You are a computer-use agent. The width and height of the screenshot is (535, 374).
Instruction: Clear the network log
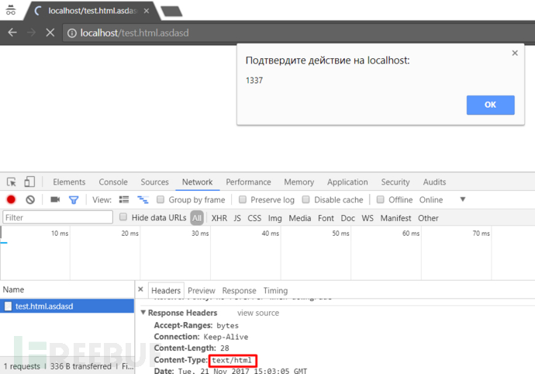[30, 199]
